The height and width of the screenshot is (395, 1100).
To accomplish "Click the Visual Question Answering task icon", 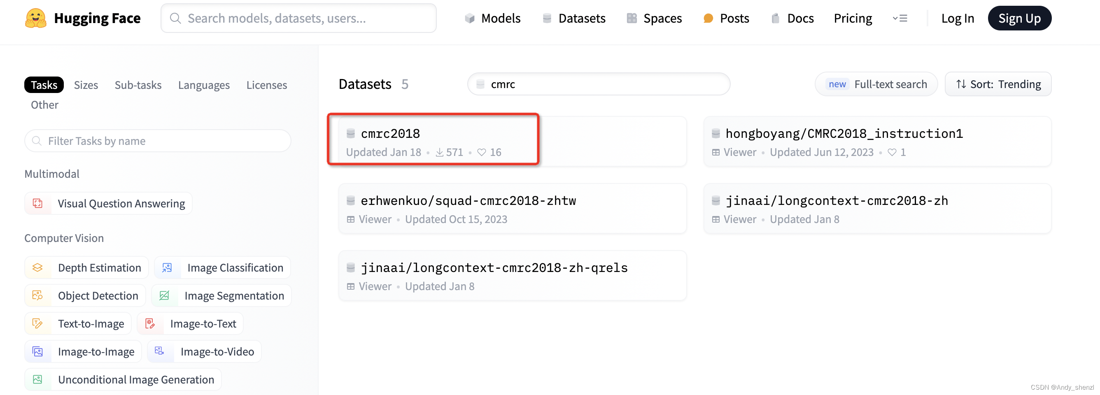I will 37,204.
